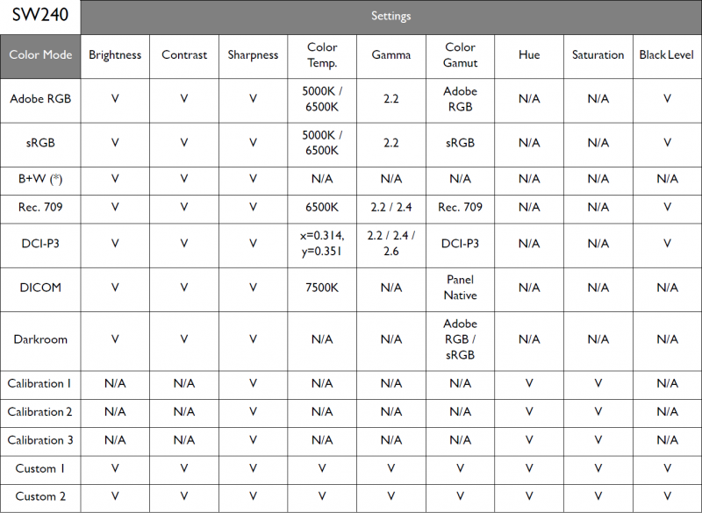Image resolution: width=702 pixels, height=513 pixels.
Task: Click the B+W (*) row label
Action: click(x=40, y=180)
